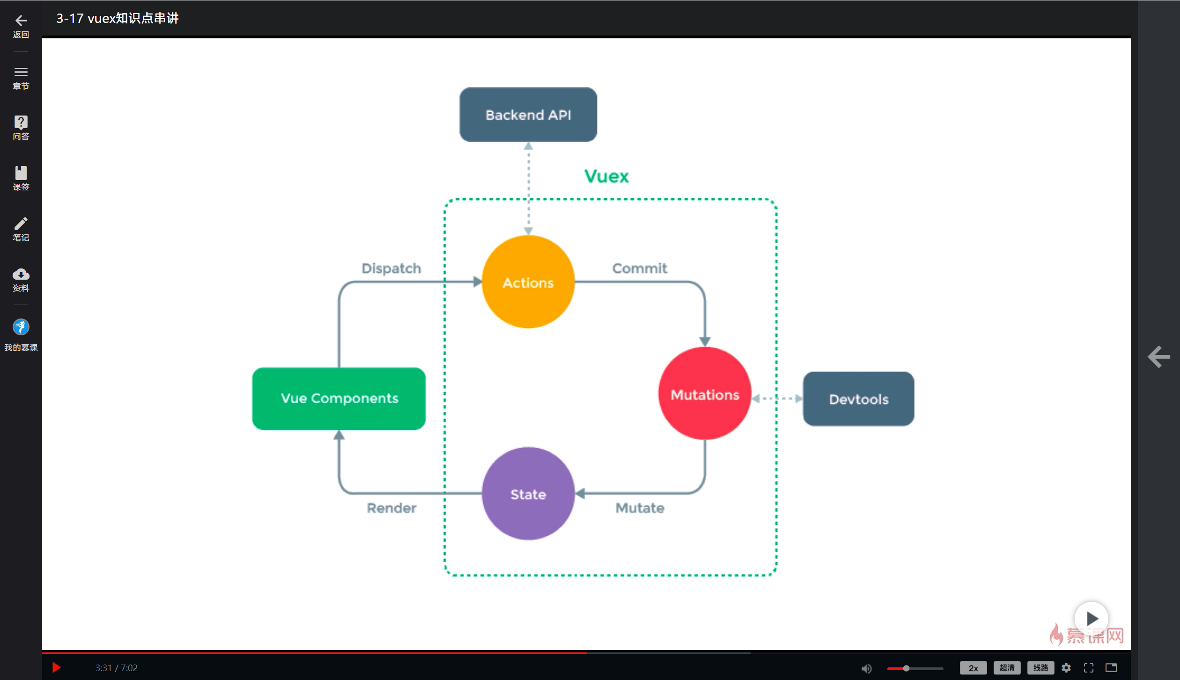The width and height of the screenshot is (1180, 680).
Task: Open the 线路 line selection menu
Action: (1040, 668)
